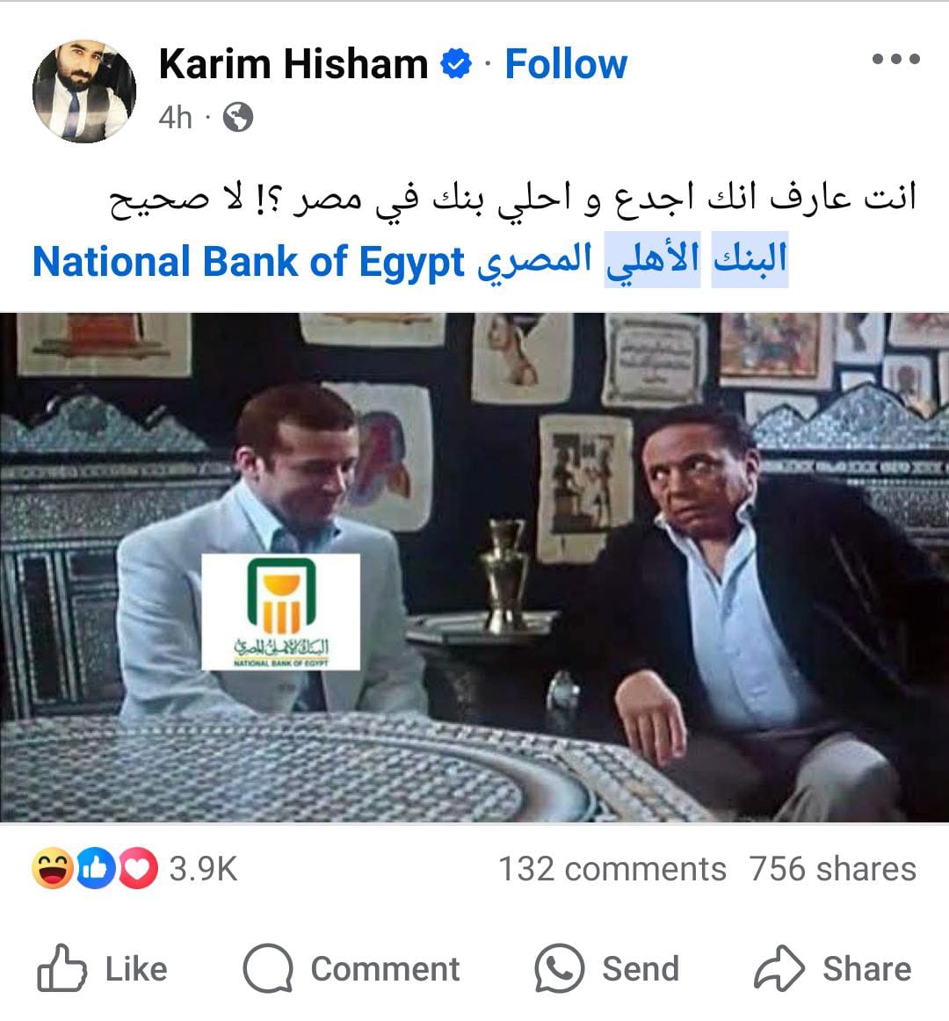Open the Karim Hisham profile name link
The height and width of the screenshot is (1021, 949).
click(293, 64)
